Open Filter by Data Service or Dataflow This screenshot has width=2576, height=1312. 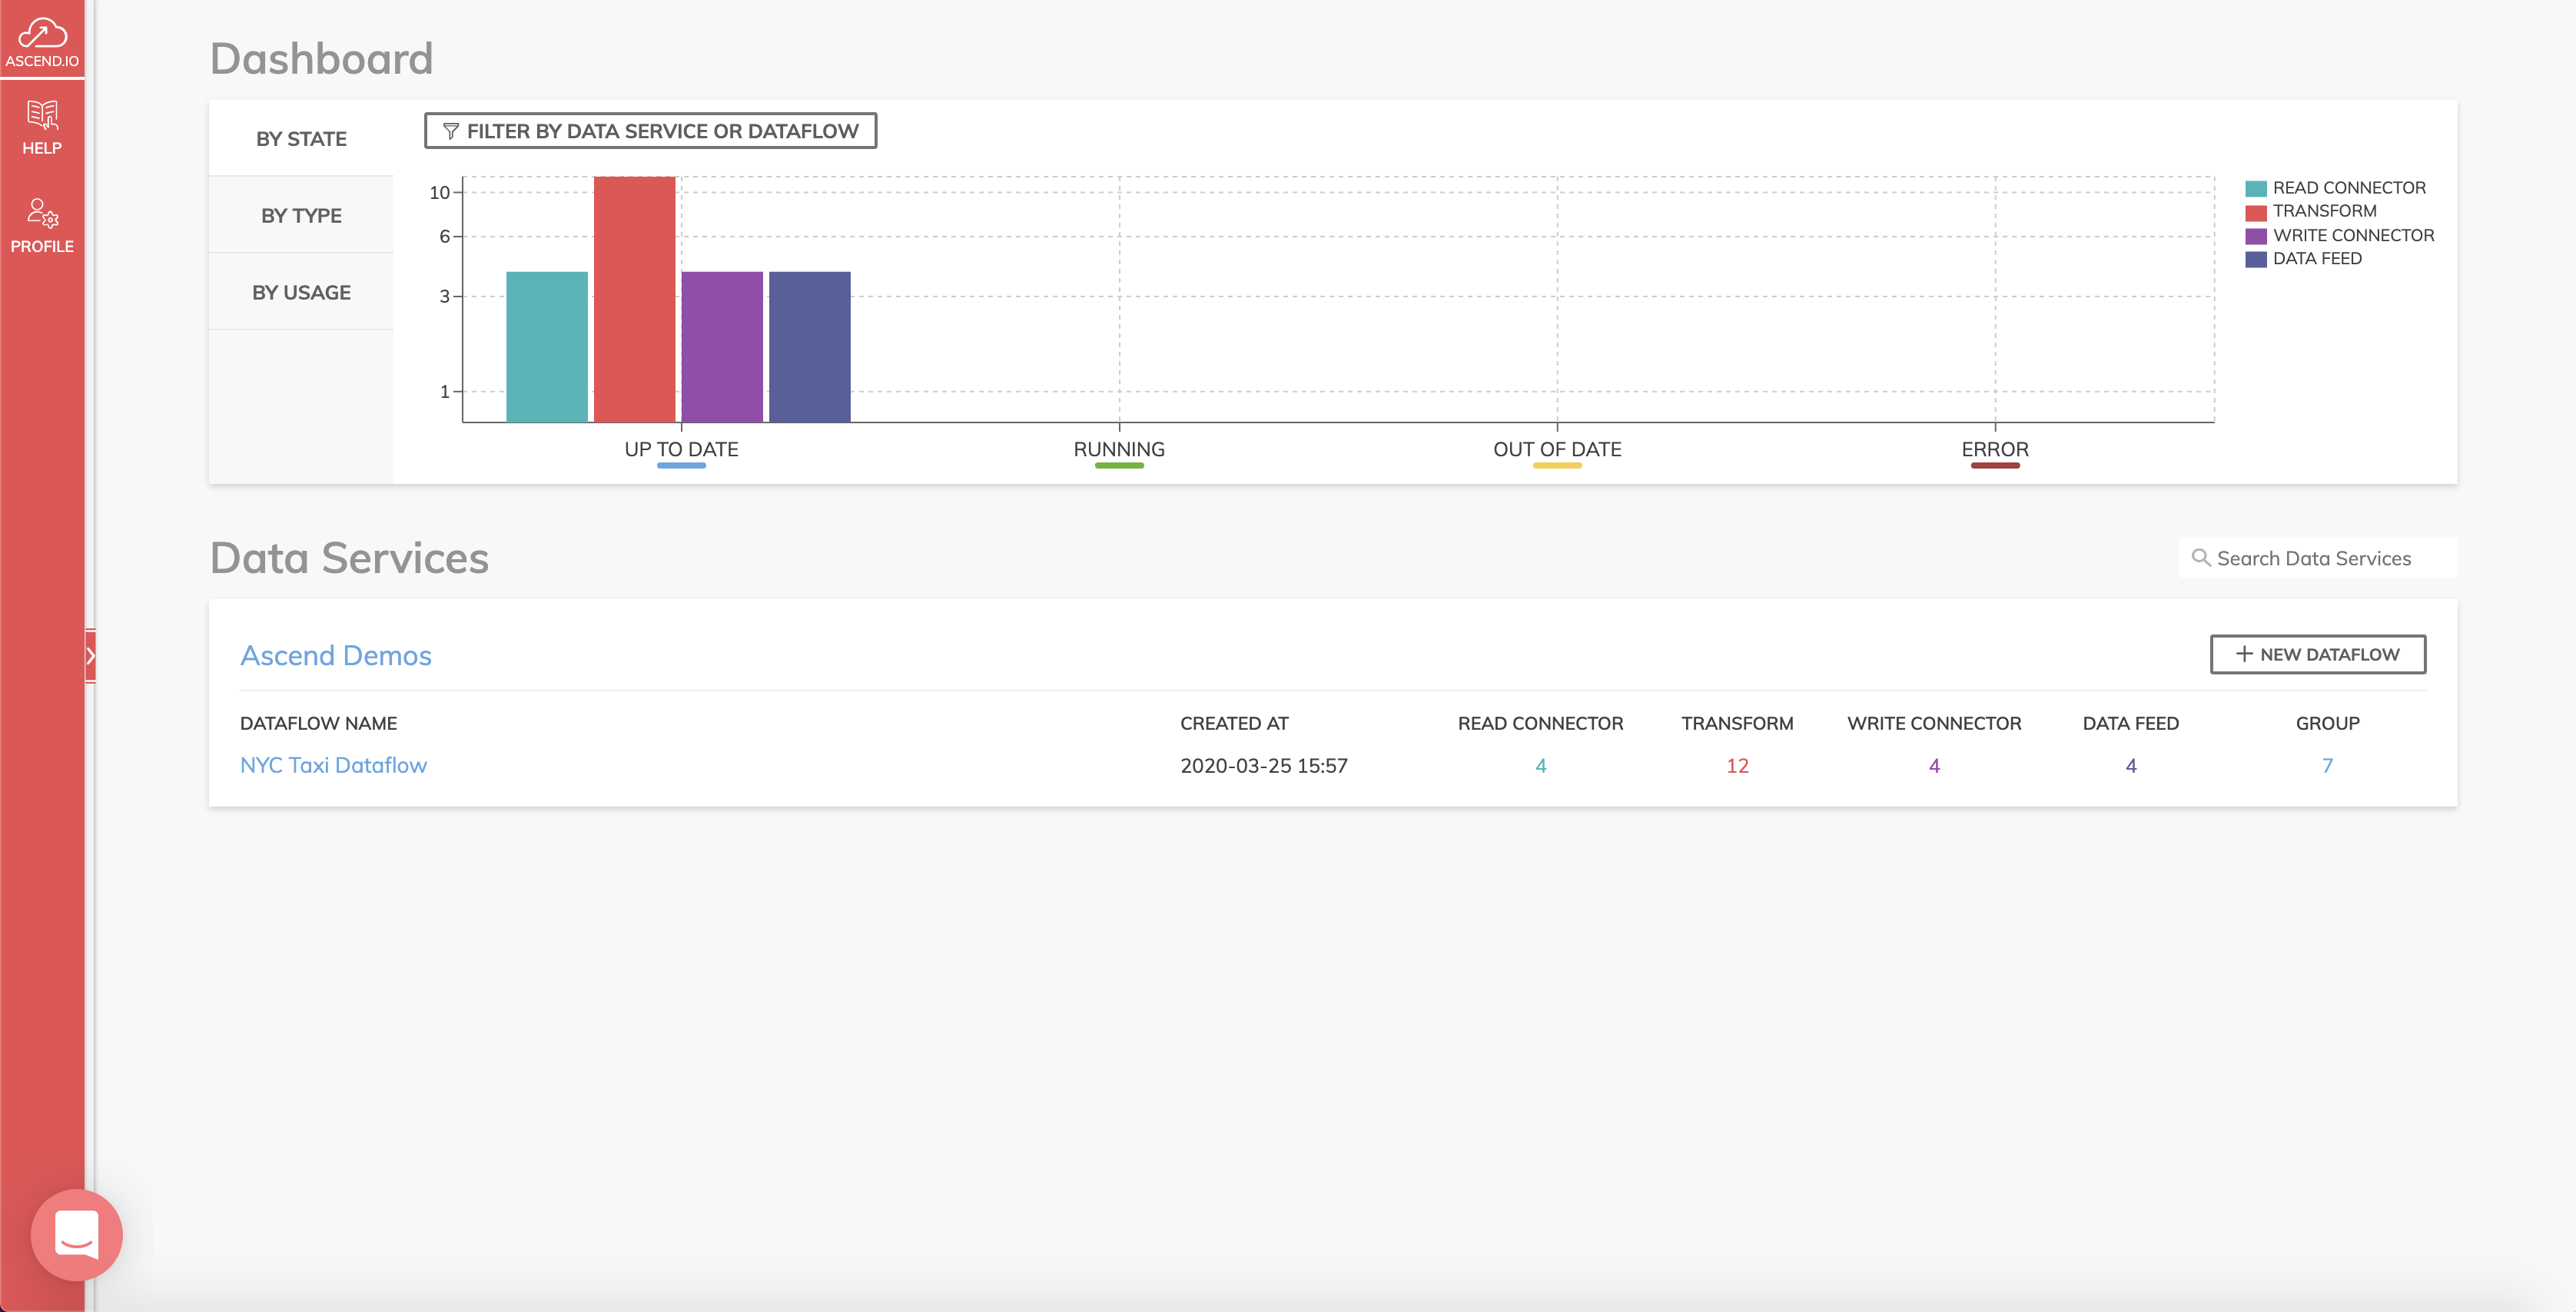pos(650,131)
